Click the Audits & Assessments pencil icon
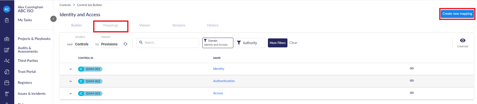 (7, 50)
